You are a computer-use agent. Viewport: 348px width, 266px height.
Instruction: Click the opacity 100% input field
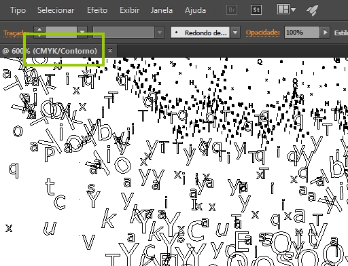click(302, 33)
